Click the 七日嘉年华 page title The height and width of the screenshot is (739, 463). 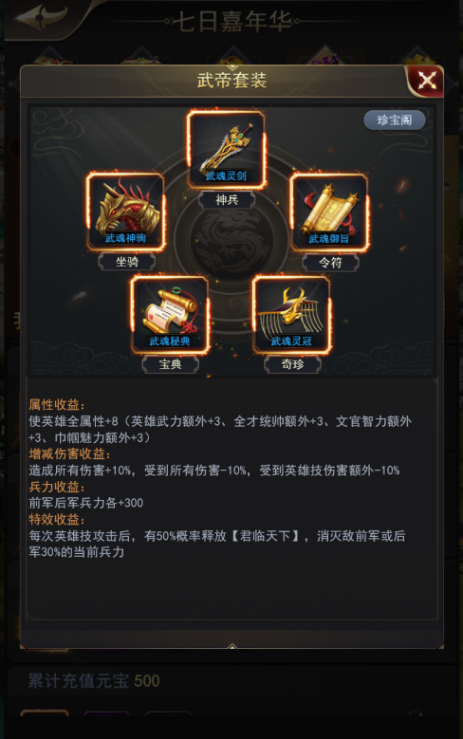coord(231,22)
